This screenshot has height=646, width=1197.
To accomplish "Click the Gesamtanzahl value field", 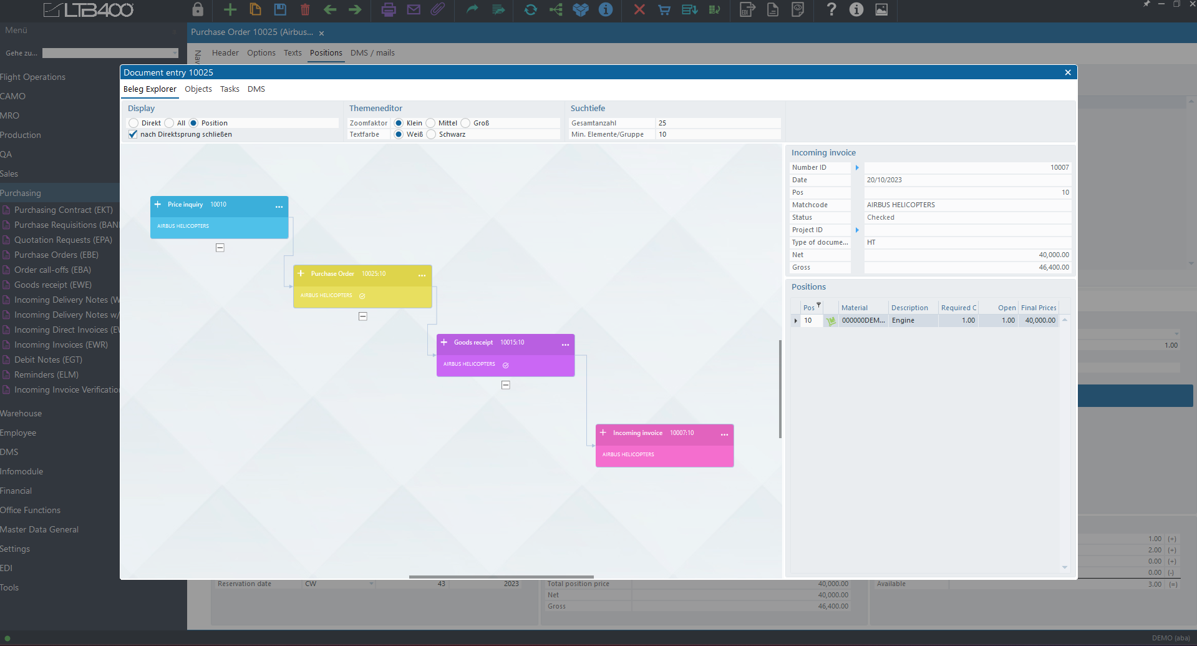I will click(x=717, y=123).
